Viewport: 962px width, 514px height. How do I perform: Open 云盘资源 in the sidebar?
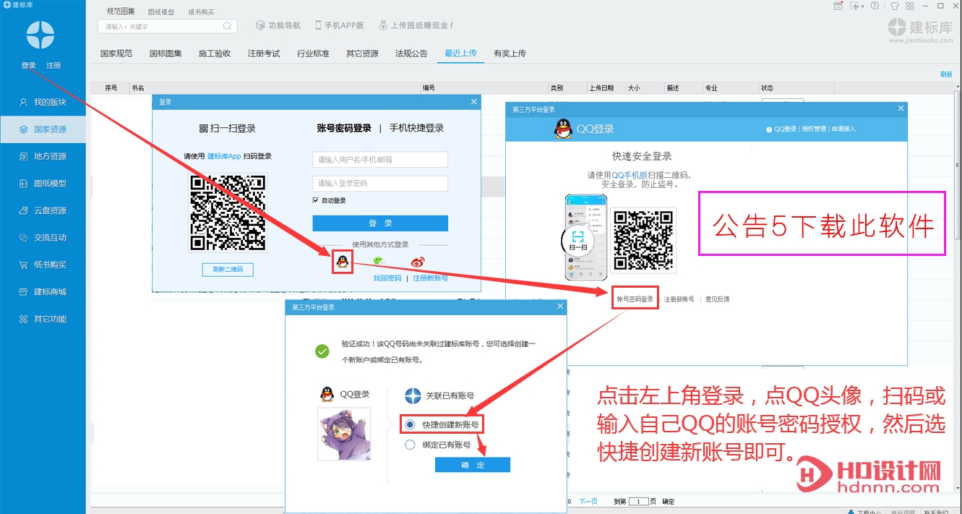coord(43,210)
